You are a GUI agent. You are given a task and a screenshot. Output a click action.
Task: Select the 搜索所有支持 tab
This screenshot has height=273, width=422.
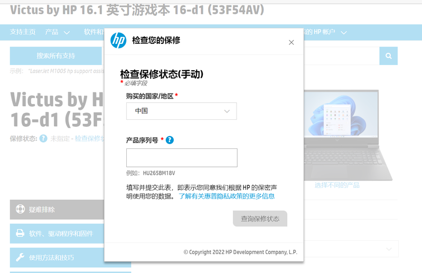coord(55,56)
